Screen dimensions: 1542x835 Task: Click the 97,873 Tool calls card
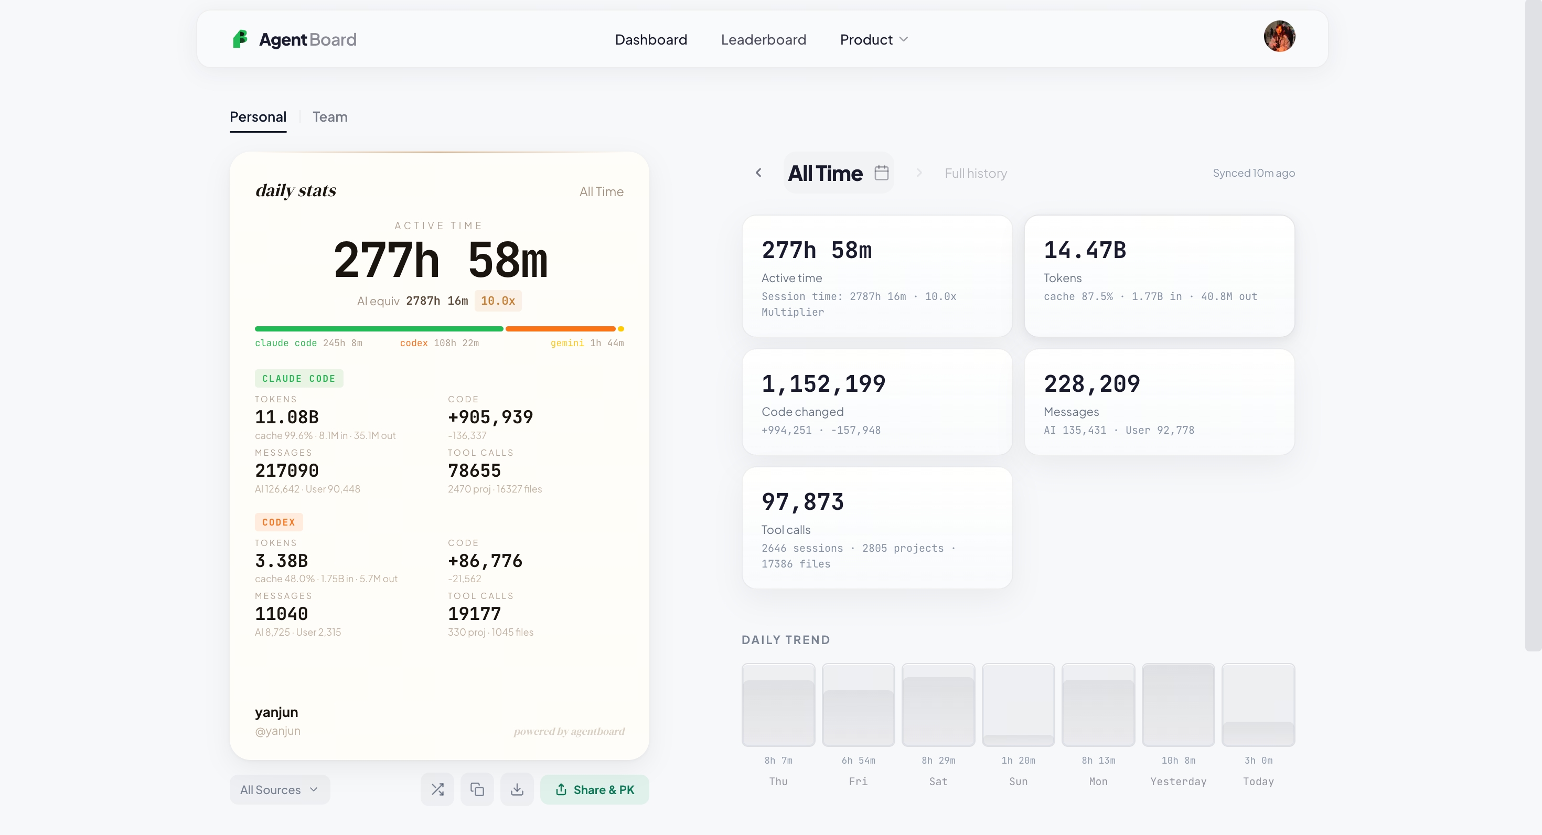pyautogui.click(x=877, y=528)
